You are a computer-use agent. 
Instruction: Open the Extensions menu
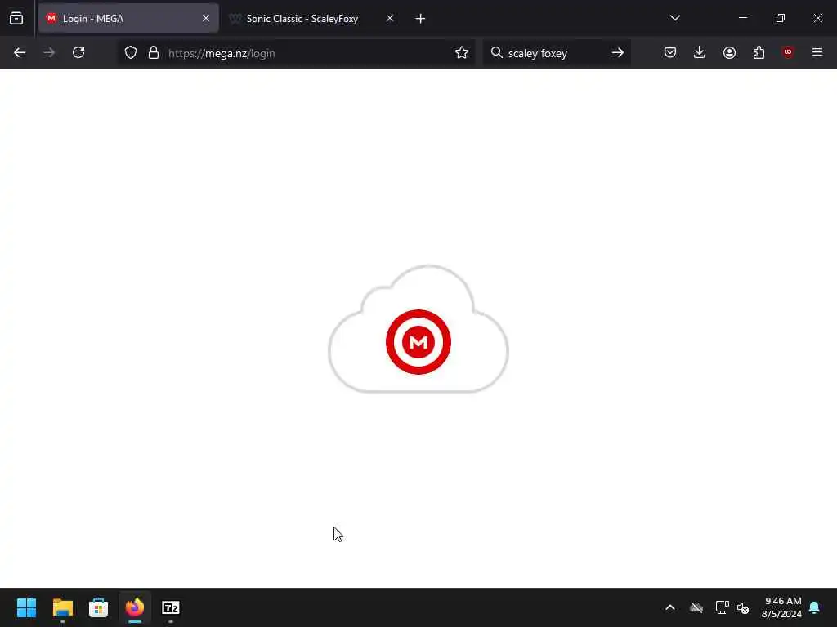click(759, 53)
